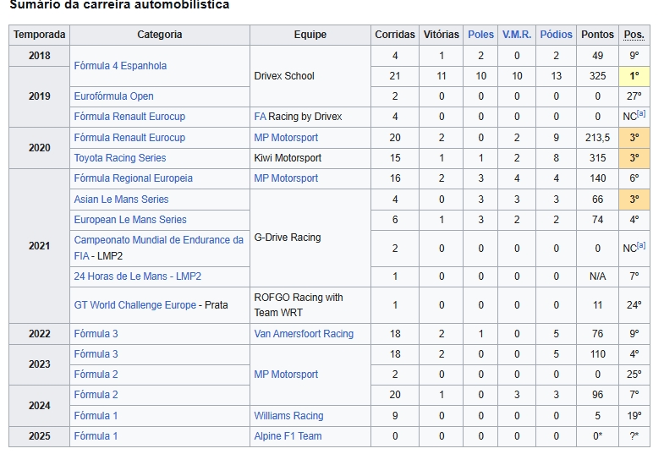Image resolution: width=664 pixels, height=454 pixels.
Task: Click the yellow 1º position cell
Action: coord(634,76)
